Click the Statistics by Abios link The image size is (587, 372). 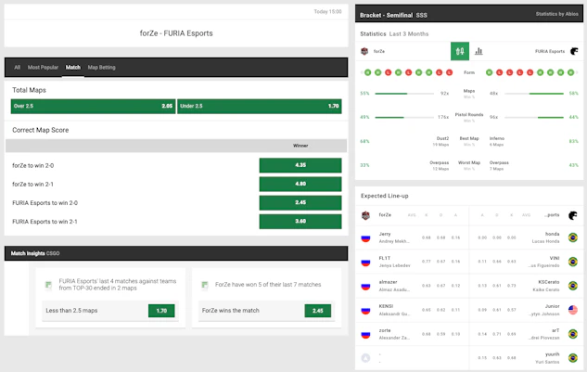556,14
